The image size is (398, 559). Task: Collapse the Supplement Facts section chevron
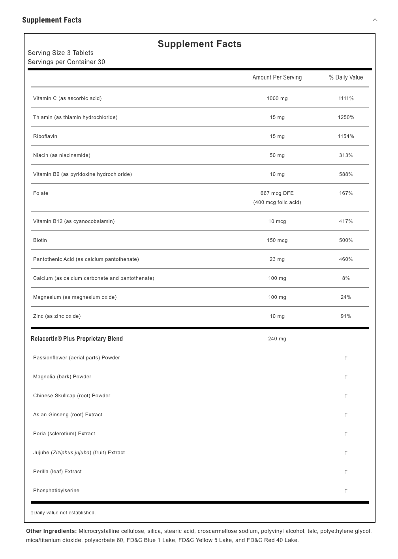375,20
